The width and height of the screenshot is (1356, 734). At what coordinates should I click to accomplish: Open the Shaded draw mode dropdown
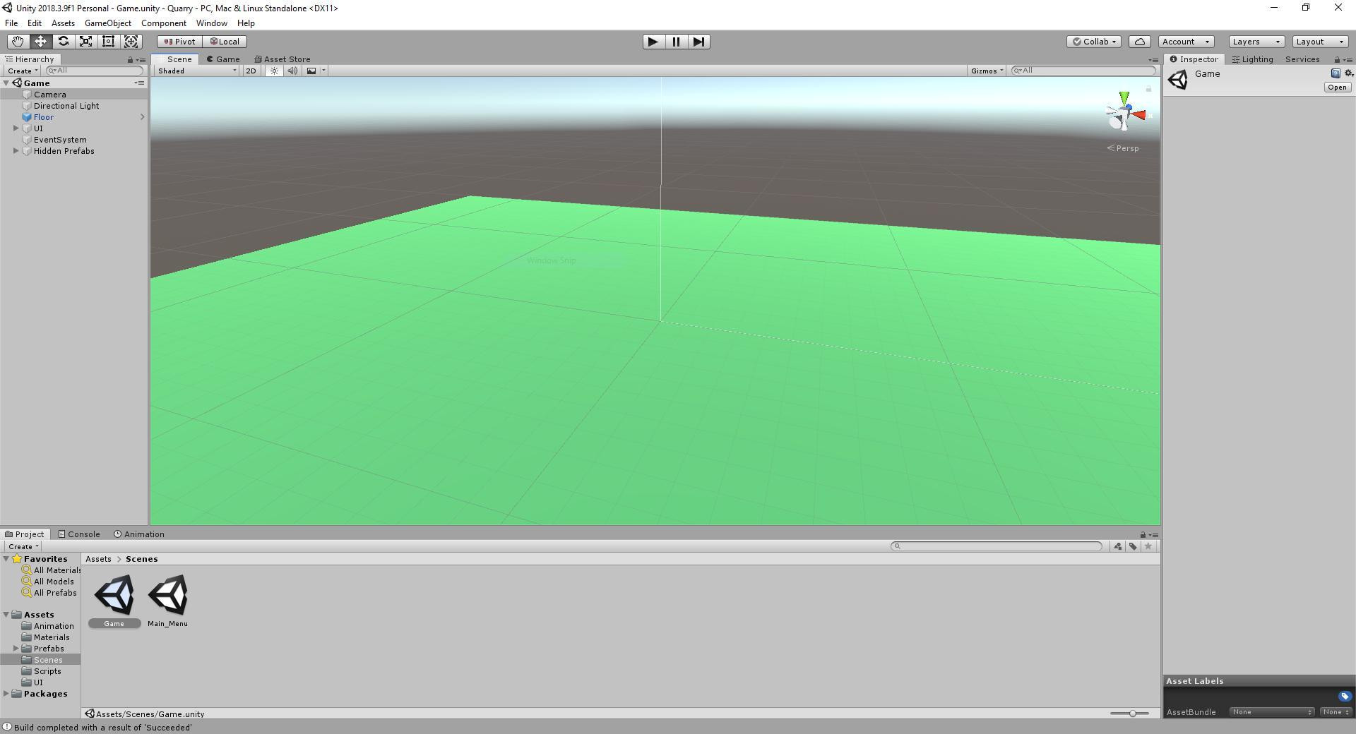point(197,71)
